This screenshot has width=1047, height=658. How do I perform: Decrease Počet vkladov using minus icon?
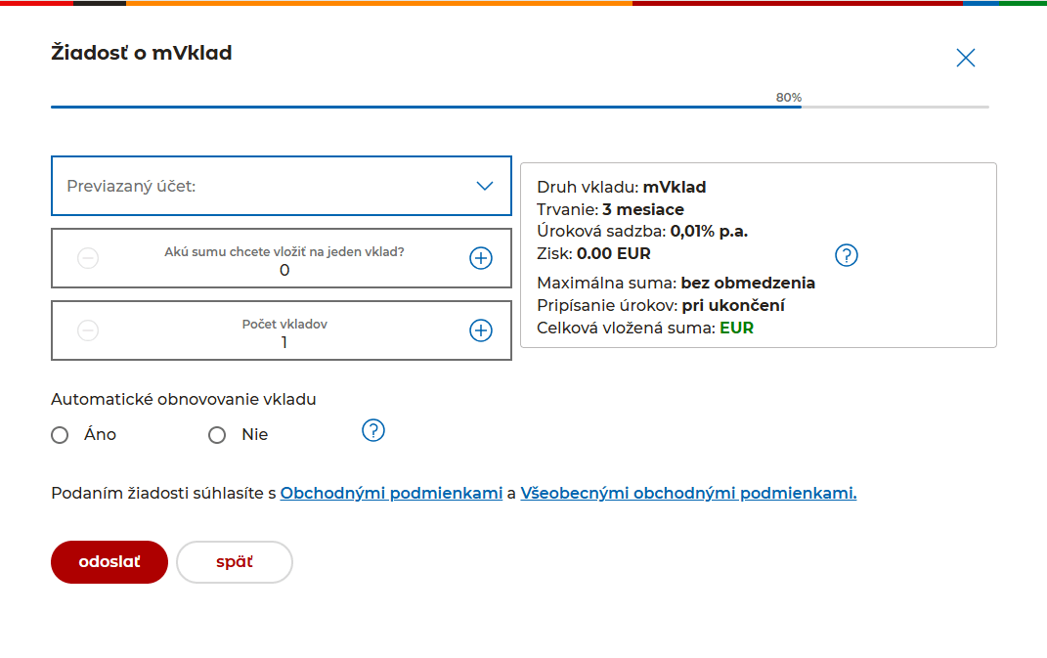pos(88,330)
